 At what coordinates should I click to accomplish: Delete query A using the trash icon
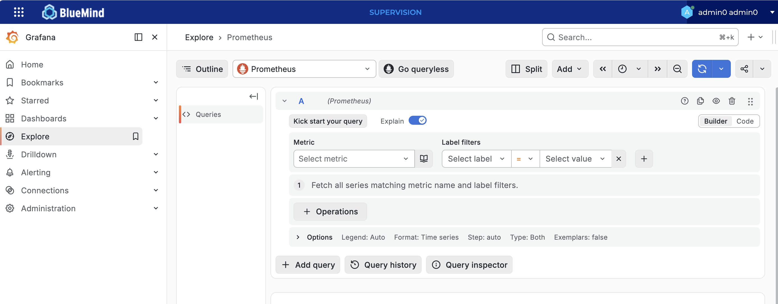(732, 101)
